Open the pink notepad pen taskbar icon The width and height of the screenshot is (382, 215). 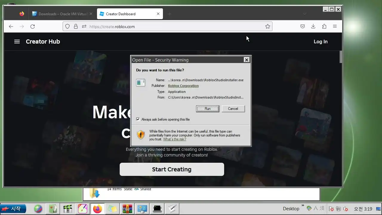point(83,209)
